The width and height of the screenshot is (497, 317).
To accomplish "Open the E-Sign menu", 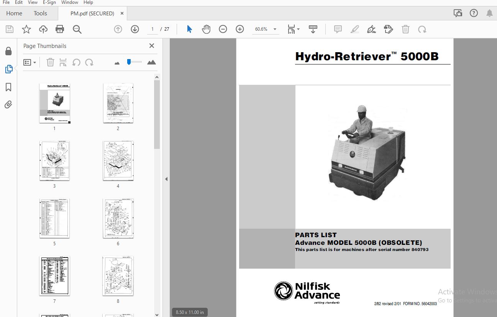I will pyautogui.click(x=49, y=2).
